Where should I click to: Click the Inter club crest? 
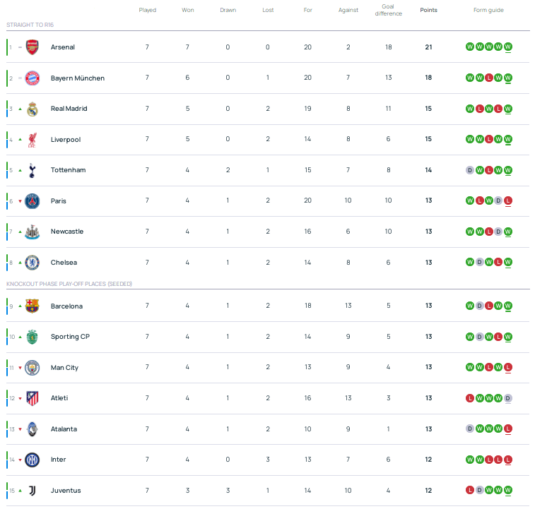(32, 460)
